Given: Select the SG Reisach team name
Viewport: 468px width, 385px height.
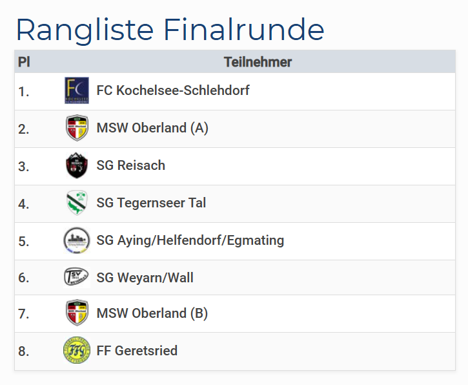Looking at the screenshot, I should 130,165.
